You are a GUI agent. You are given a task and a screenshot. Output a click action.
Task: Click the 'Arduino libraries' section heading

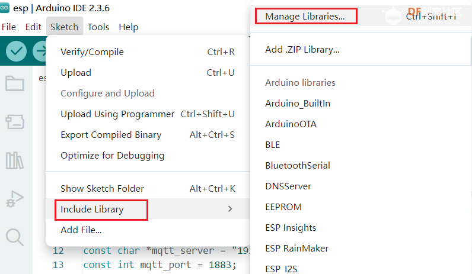[300, 83]
